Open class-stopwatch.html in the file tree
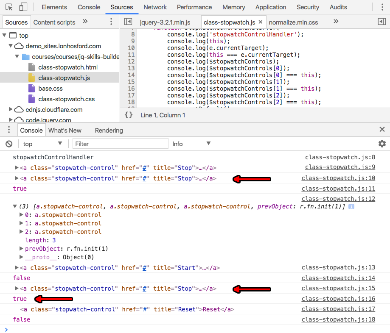Screen dimensions: 390x333 pyautogui.click(x=67, y=67)
